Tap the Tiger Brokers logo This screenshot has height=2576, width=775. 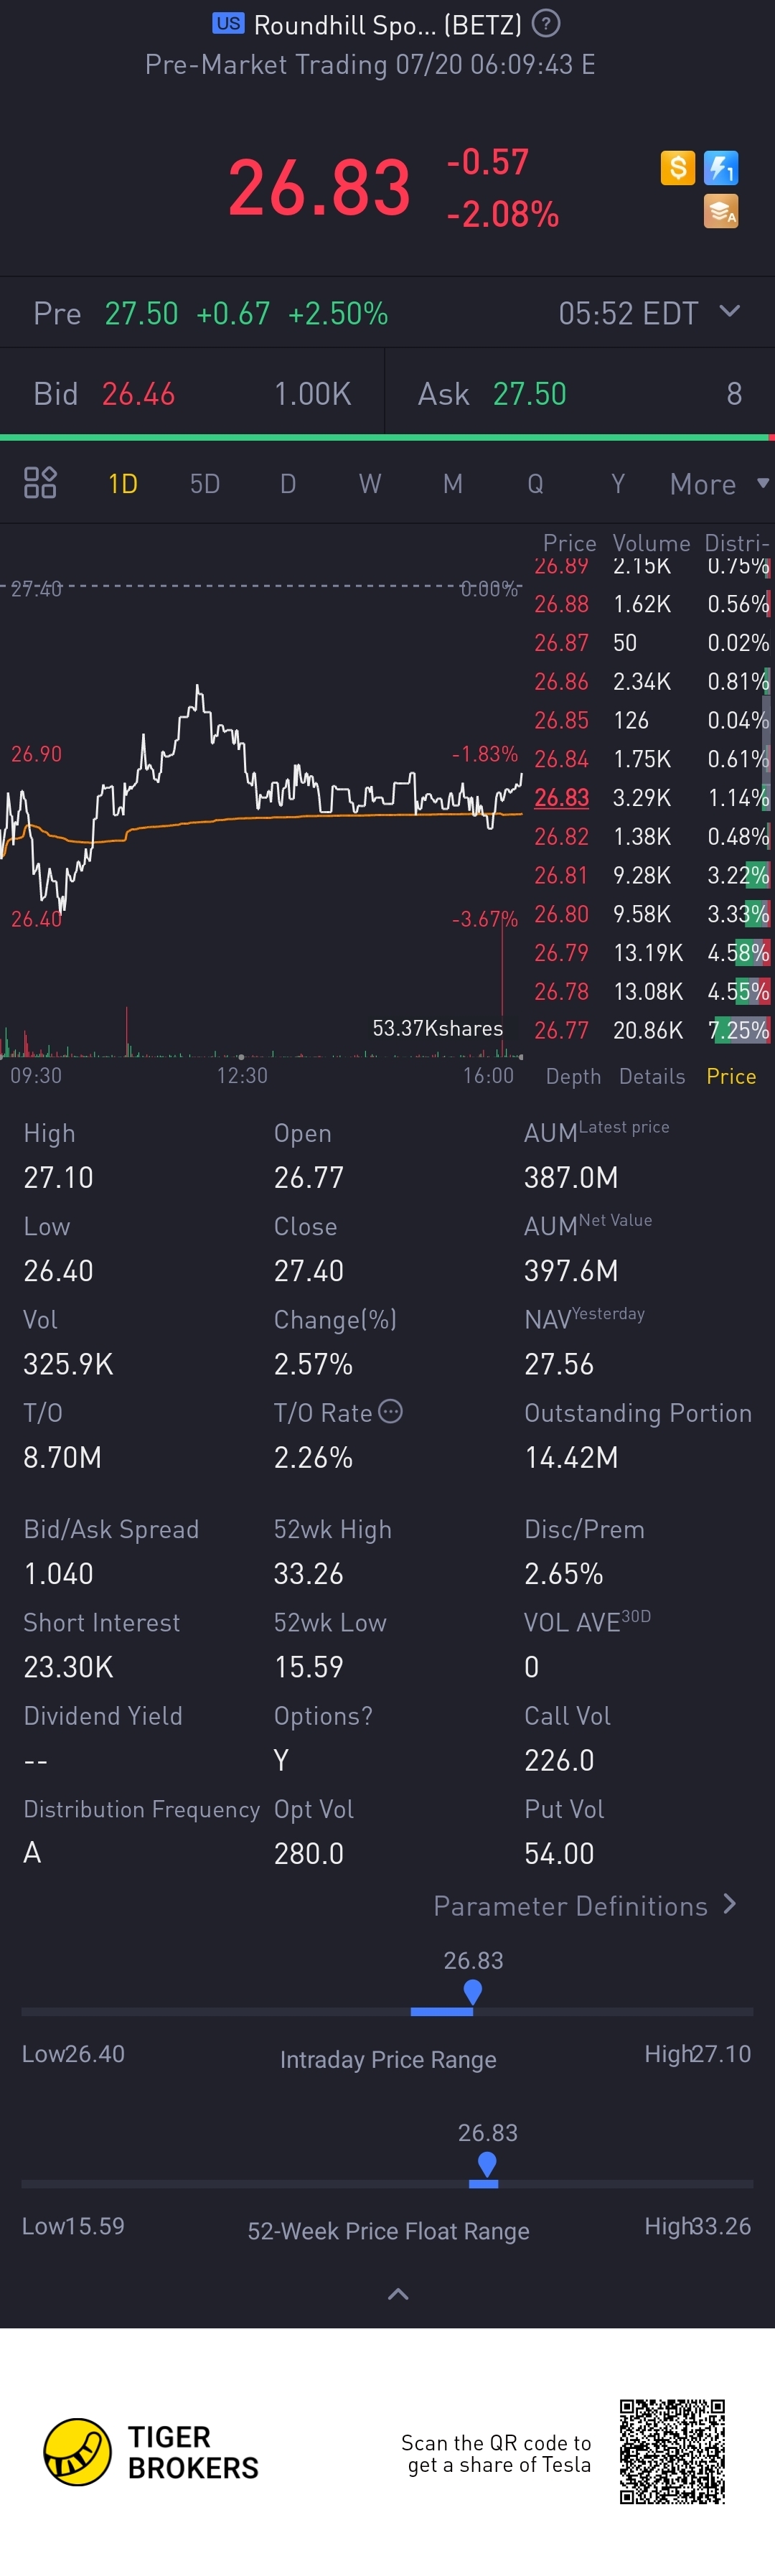[78, 2452]
